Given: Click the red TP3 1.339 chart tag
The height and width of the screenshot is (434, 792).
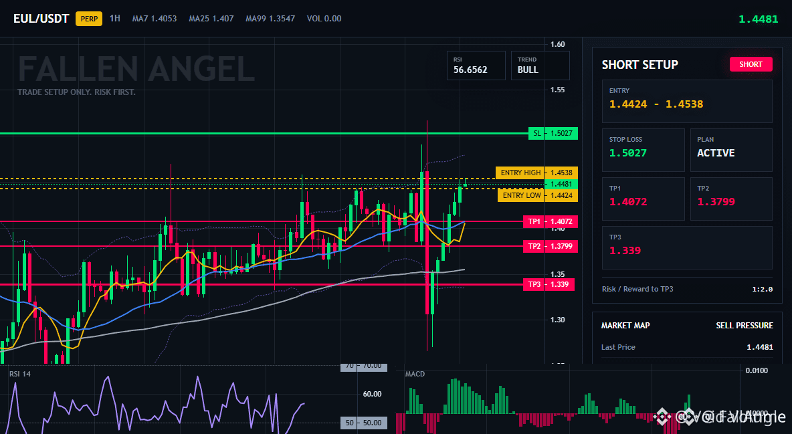Looking at the screenshot, I should click(x=549, y=284).
